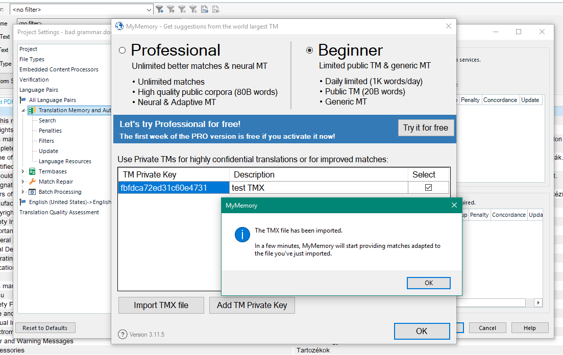
Task: Select Verification in settings tree
Action: 34,80
